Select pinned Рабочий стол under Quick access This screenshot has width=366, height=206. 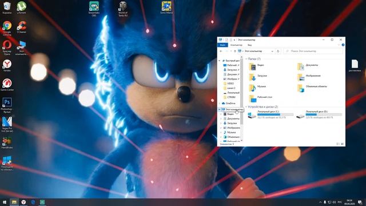tap(231, 65)
